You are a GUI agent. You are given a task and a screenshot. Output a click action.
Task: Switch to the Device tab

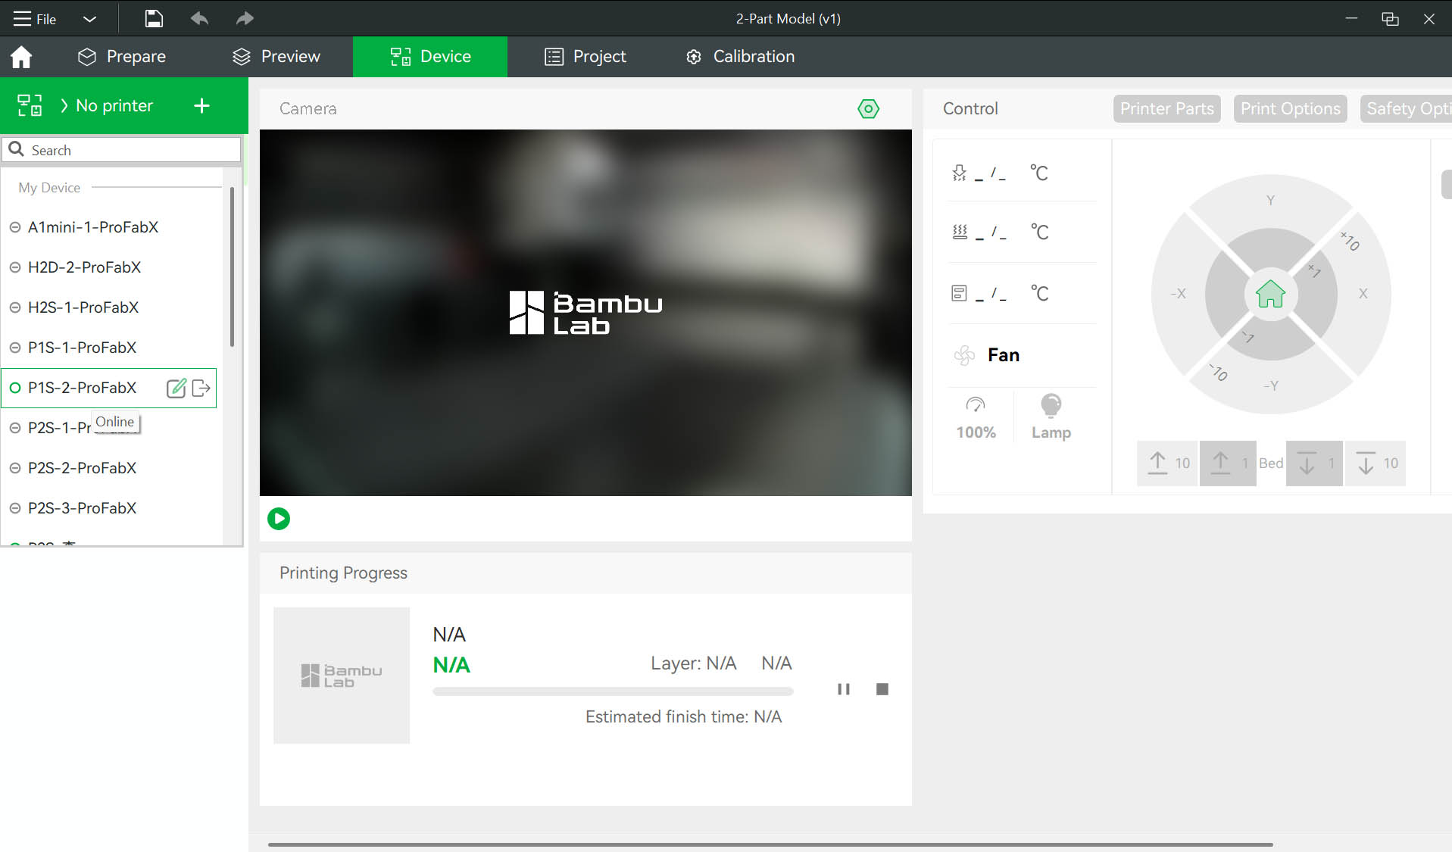pos(430,57)
